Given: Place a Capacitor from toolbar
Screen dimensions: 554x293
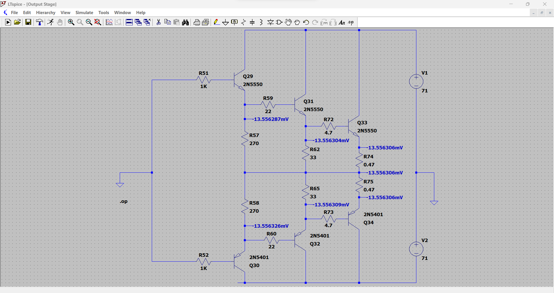Looking at the screenshot, I should (252, 22).
